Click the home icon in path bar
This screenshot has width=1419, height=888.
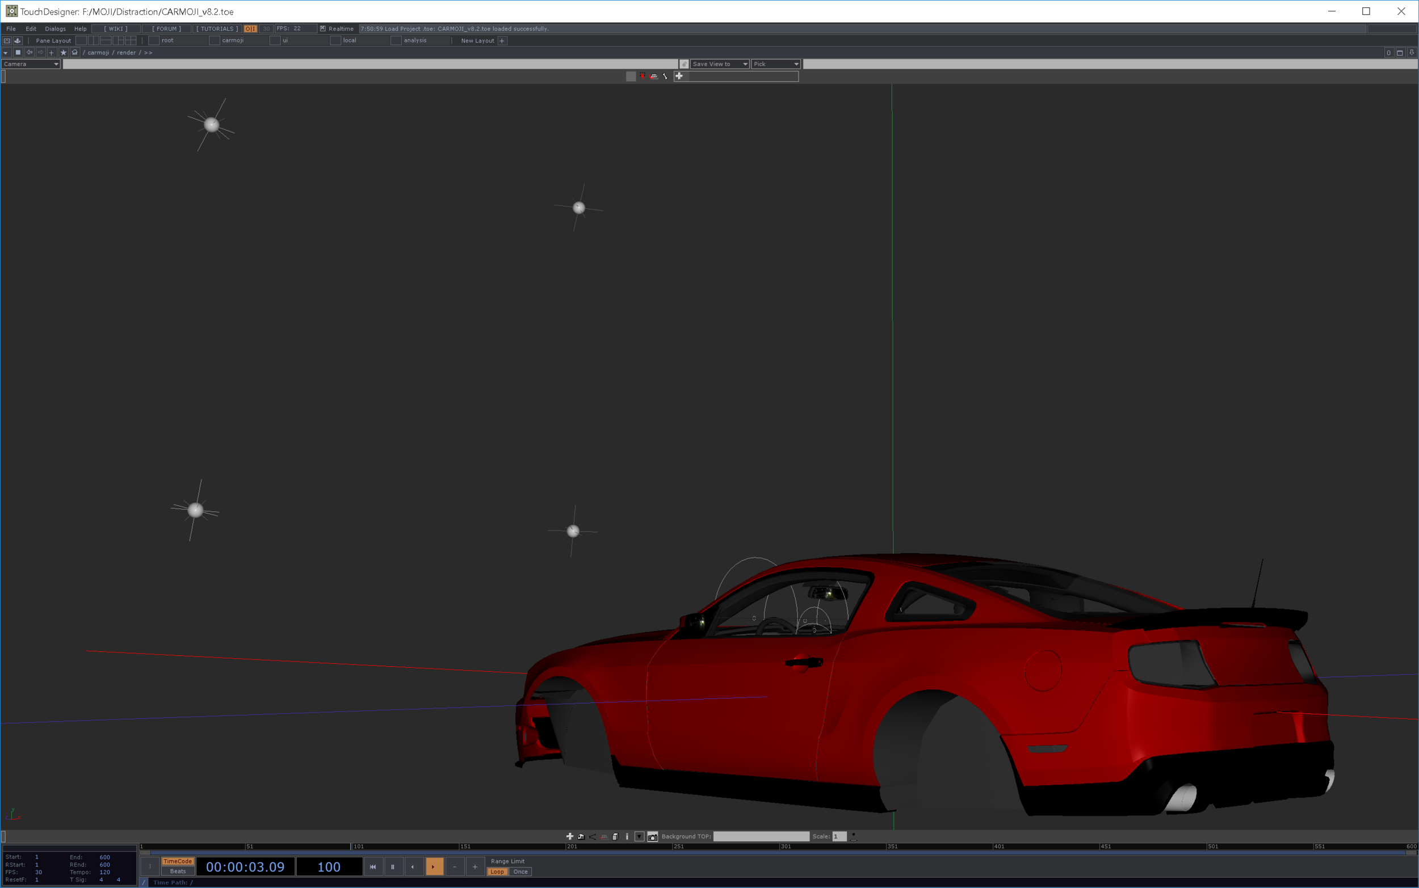pyautogui.click(x=74, y=52)
